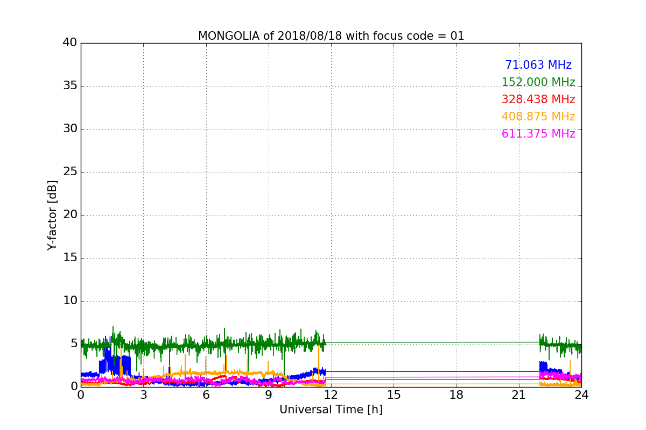Select the 71.063 MHz legend label
The height and width of the screenshot is (430, 646).
538,65
